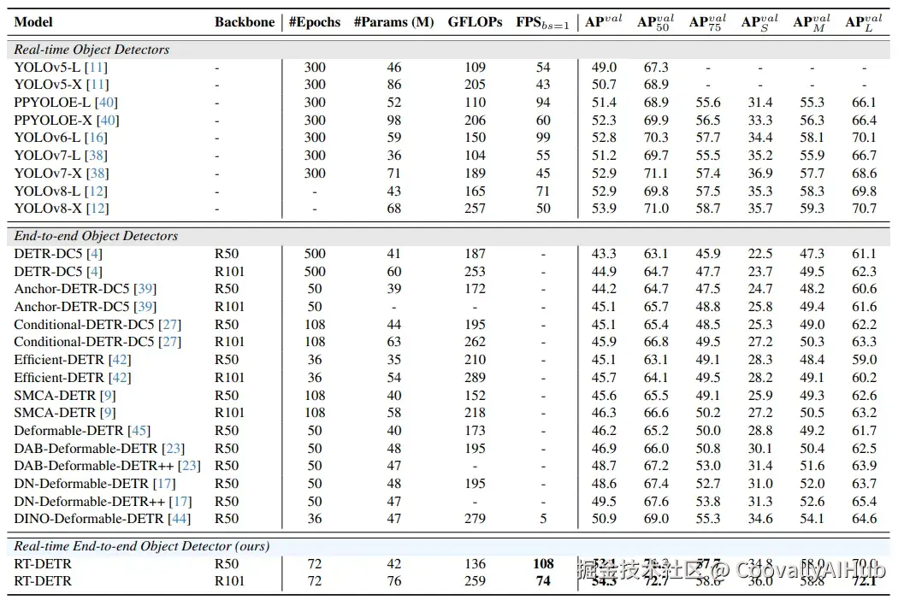Select FPS value 99 in YOLOv6-L row
This screenshot has width=904, height=600.
pyautogui.click(x=543, y=138)
